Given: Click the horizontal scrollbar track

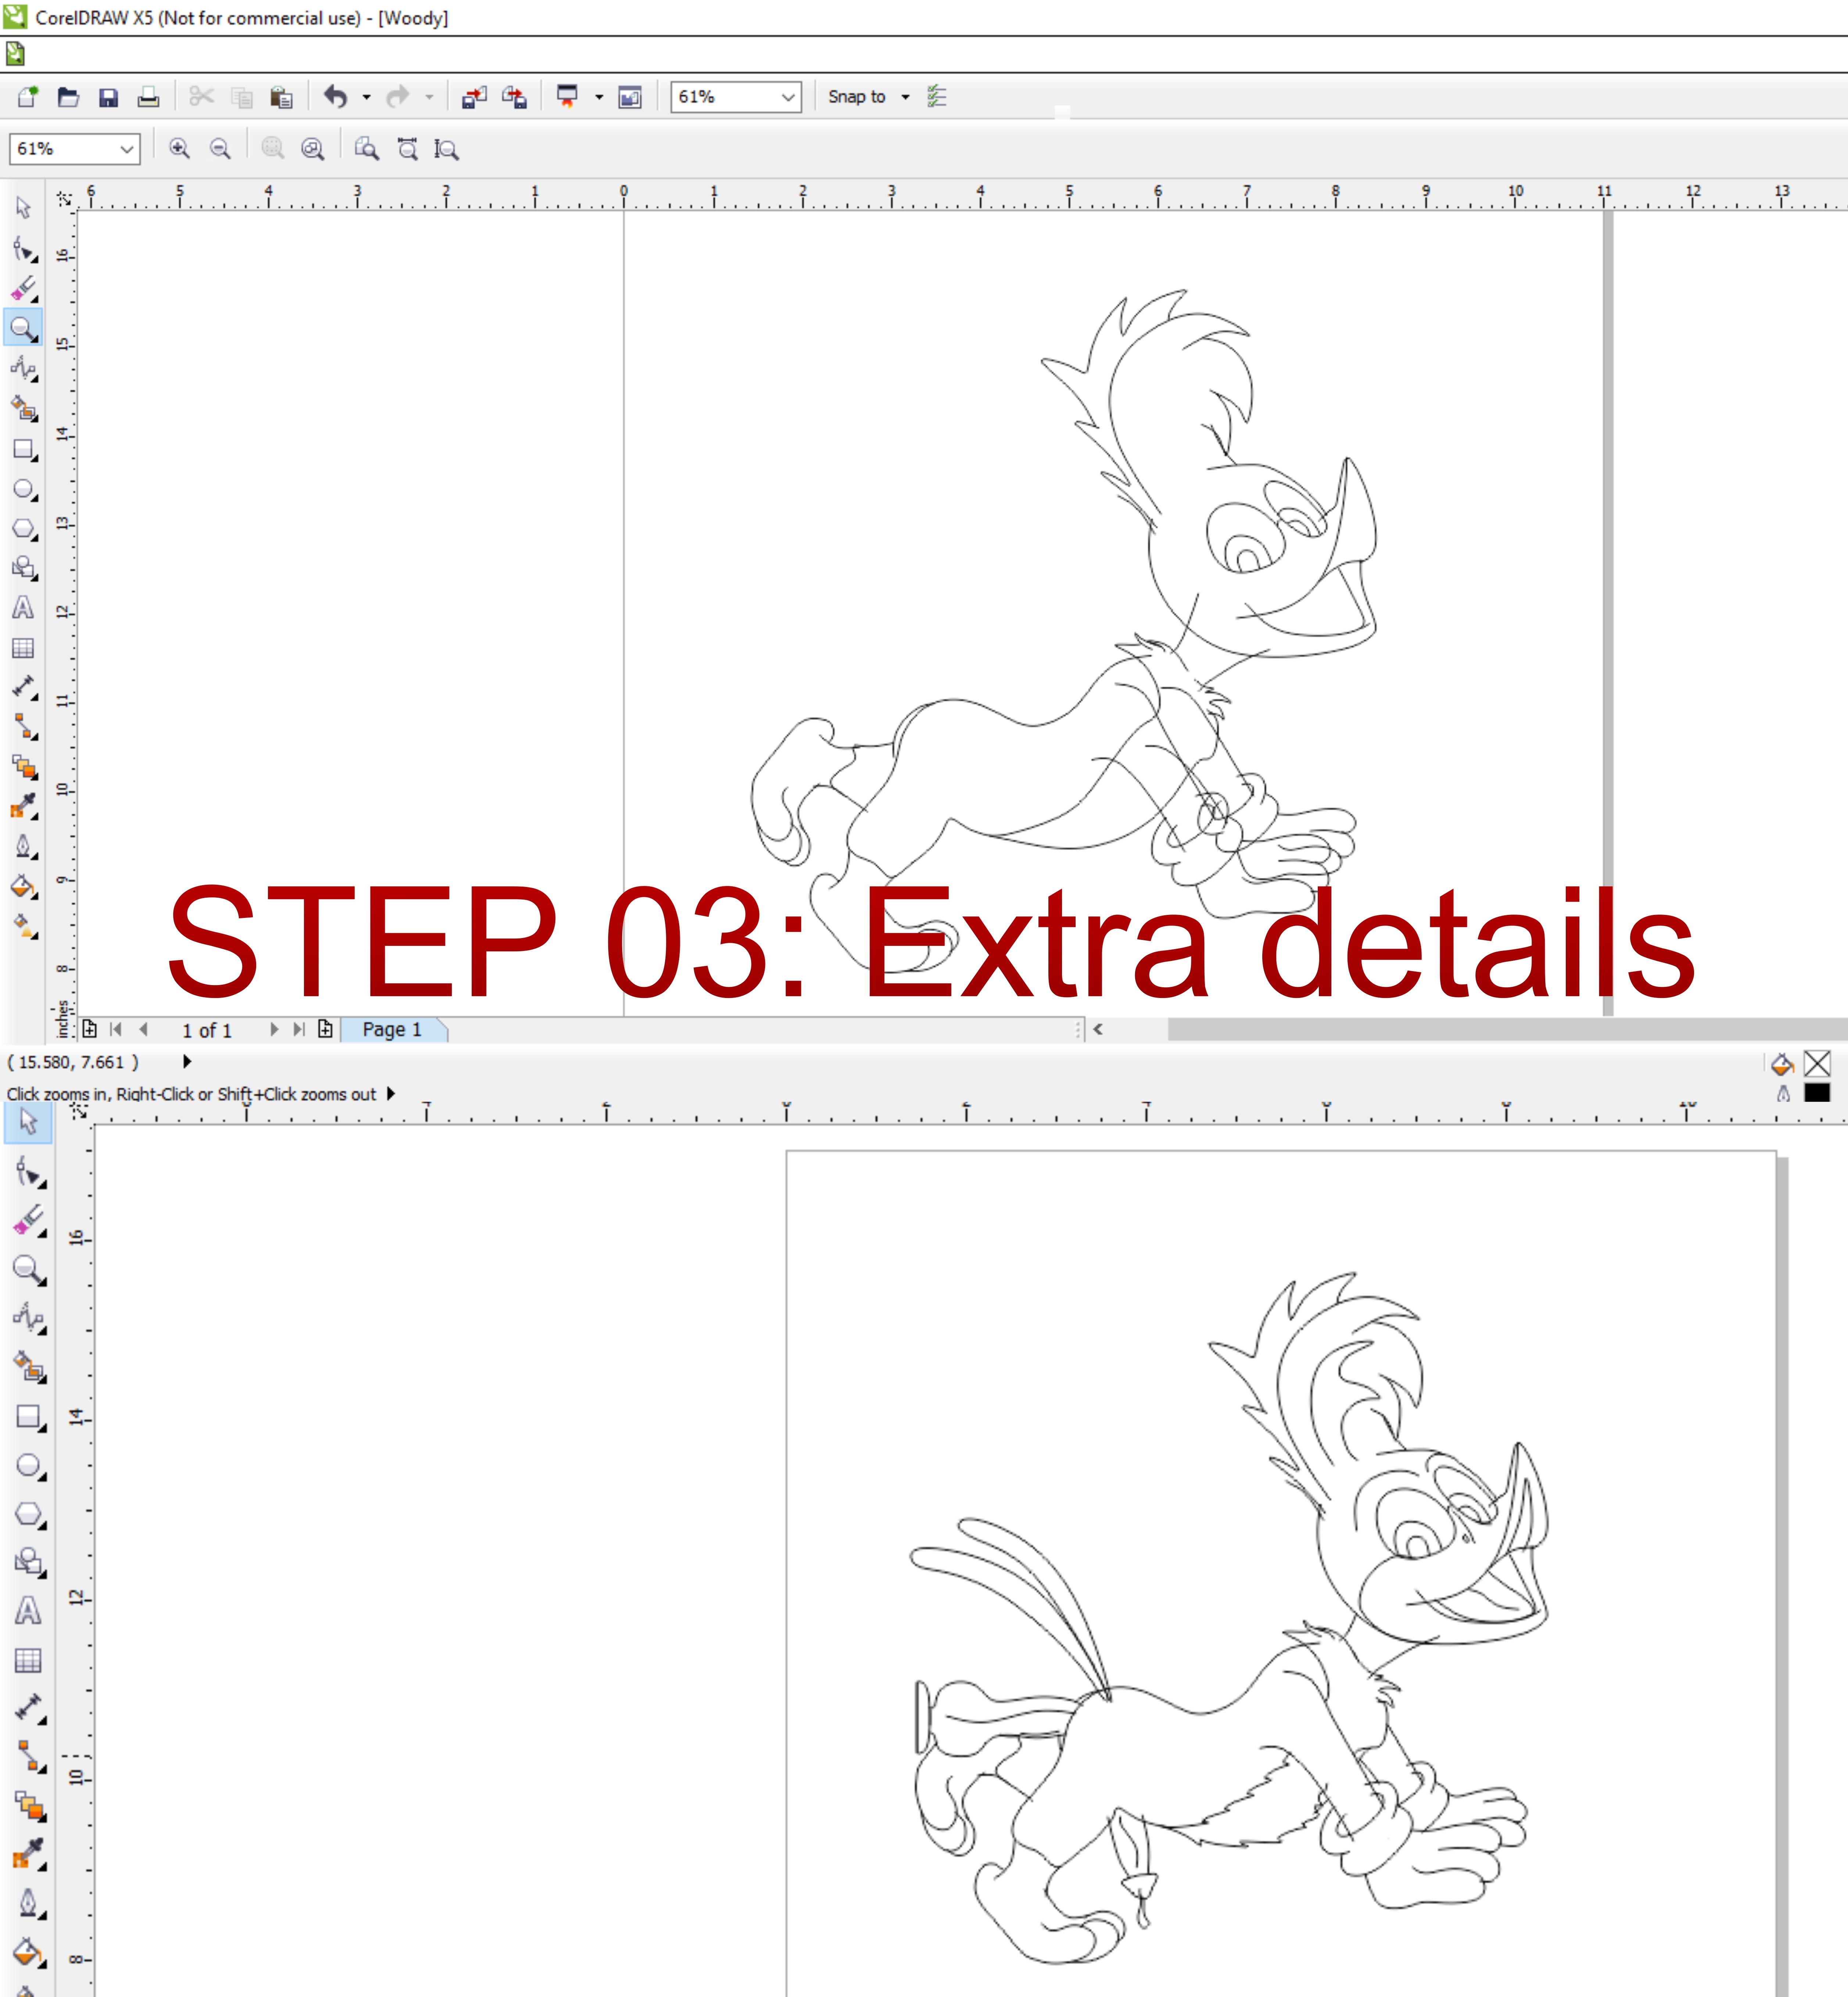Looking at the screenshot, I should click(x=1500, y=1030).
